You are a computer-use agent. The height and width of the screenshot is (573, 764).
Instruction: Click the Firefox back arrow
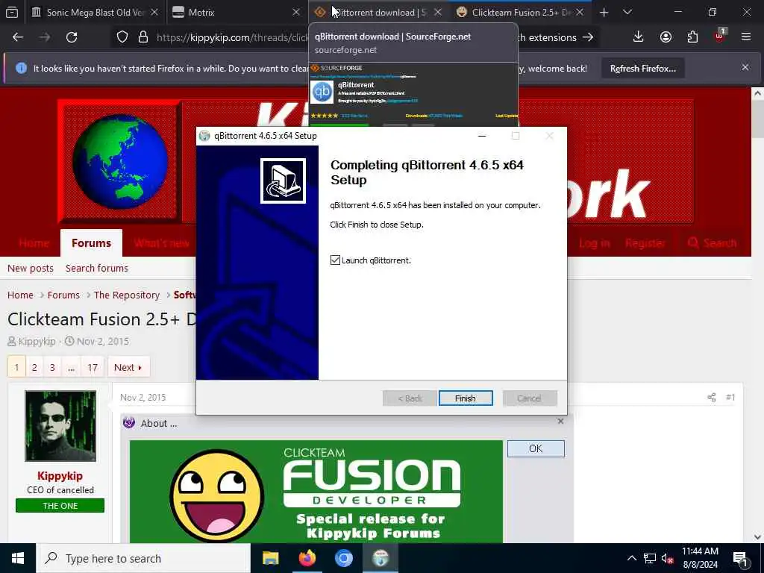click(18, 37)
